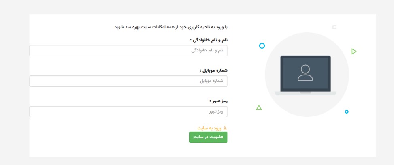394x165 pixels.
Task: Open the ورود به سایت login link
Action: coord(210,128)
